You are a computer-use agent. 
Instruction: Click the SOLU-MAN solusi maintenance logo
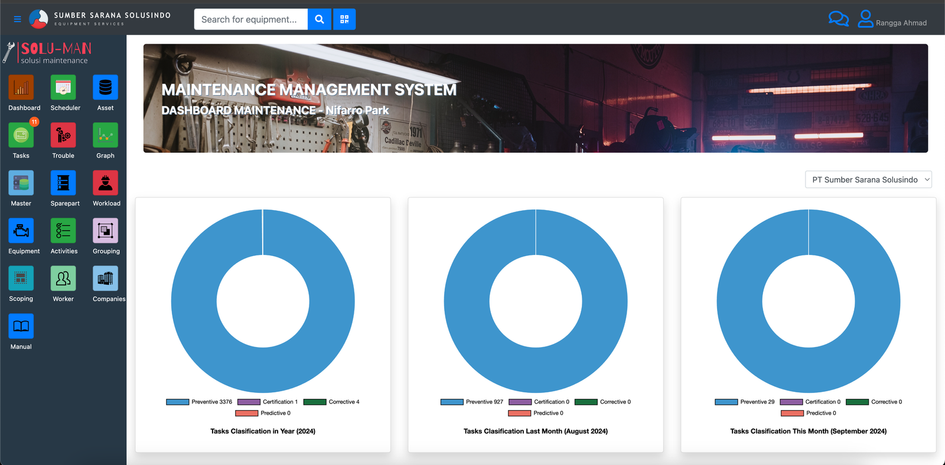(48, 53)
